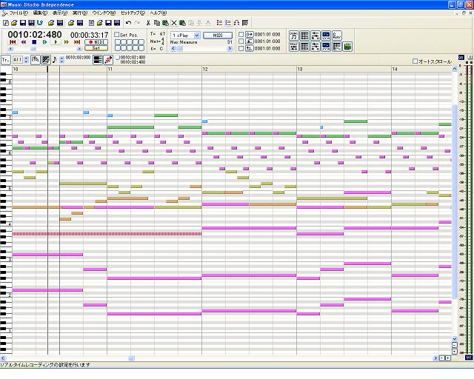Click the Delete X icon
The image size is (474, 379).
(174, 23)
